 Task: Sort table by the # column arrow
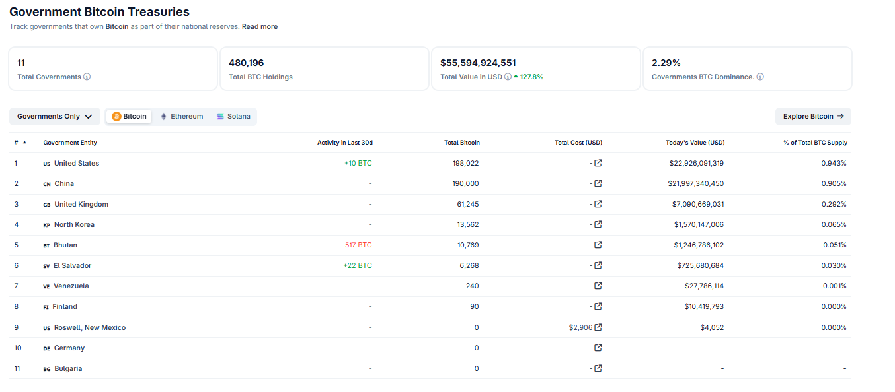point(24,143)
